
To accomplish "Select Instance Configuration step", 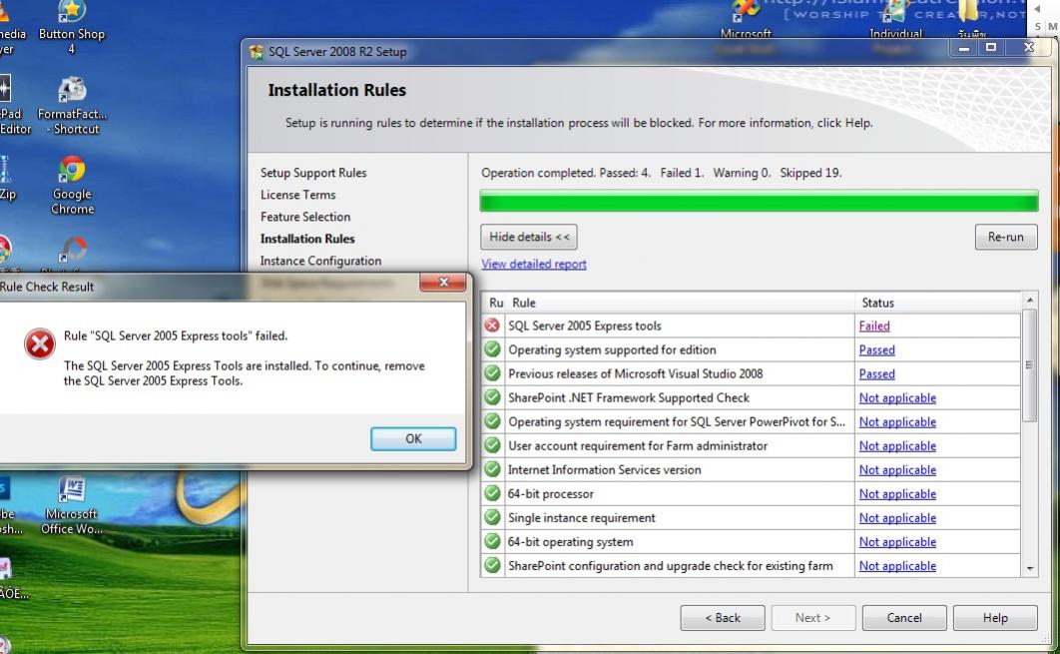I will 321,261.
